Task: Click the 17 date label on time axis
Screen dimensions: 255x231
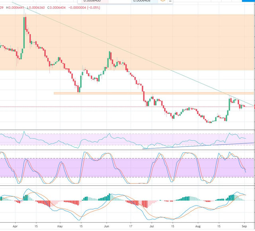Action: click(x=131, y=226)
